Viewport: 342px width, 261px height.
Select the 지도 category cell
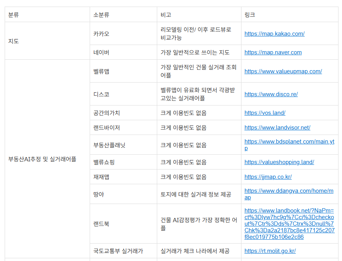coord(47,41)
